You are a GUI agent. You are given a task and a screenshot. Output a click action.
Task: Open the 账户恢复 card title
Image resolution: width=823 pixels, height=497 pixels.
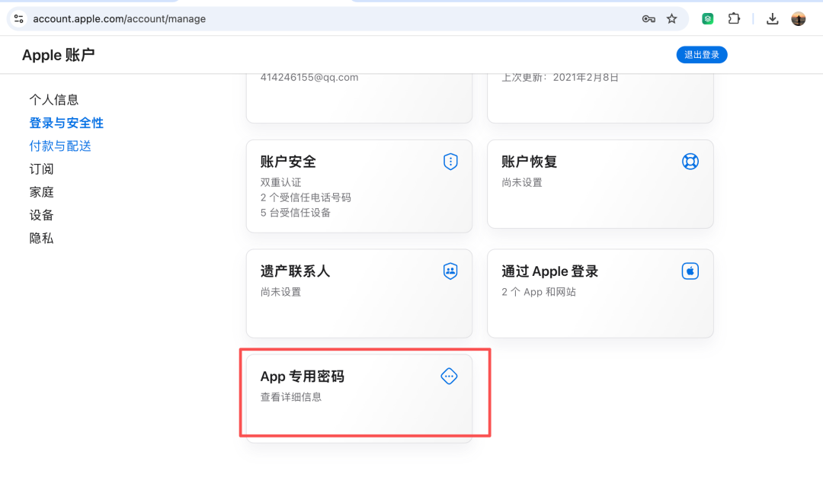click(x=529, y=162)
